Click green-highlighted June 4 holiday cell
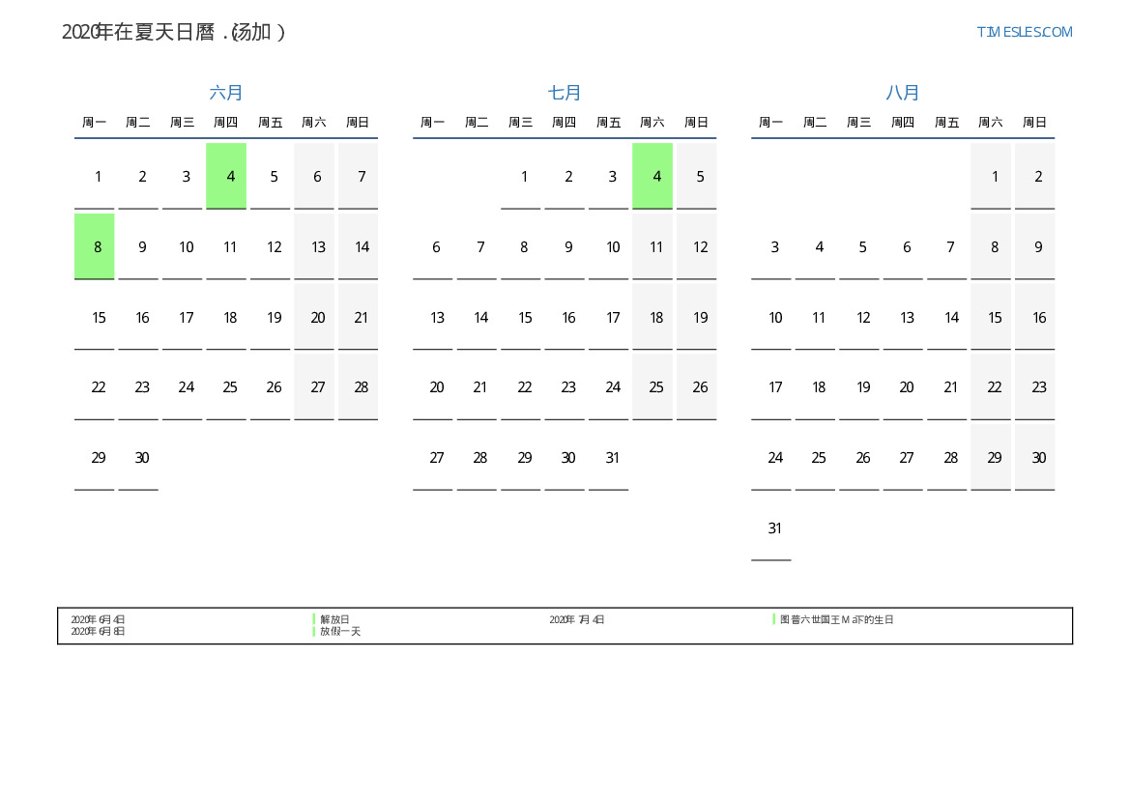1130x799 pixels. coord(226,176)
